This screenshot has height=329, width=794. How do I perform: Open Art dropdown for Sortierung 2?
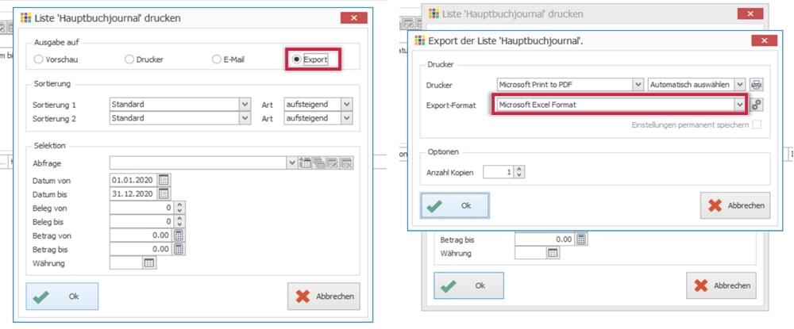[346, 118]
